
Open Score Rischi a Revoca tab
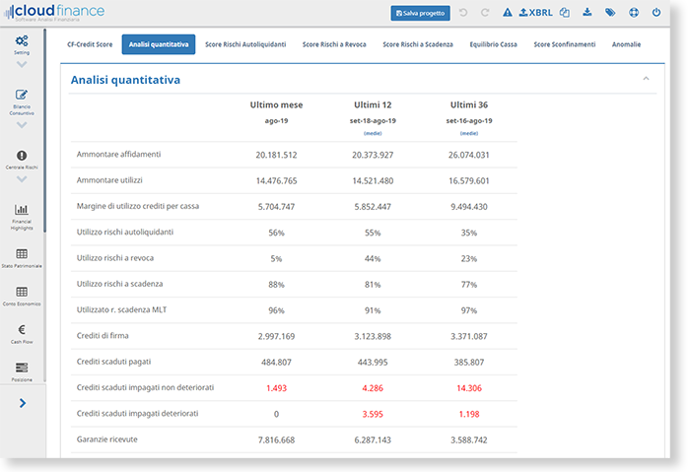(334, 44)
